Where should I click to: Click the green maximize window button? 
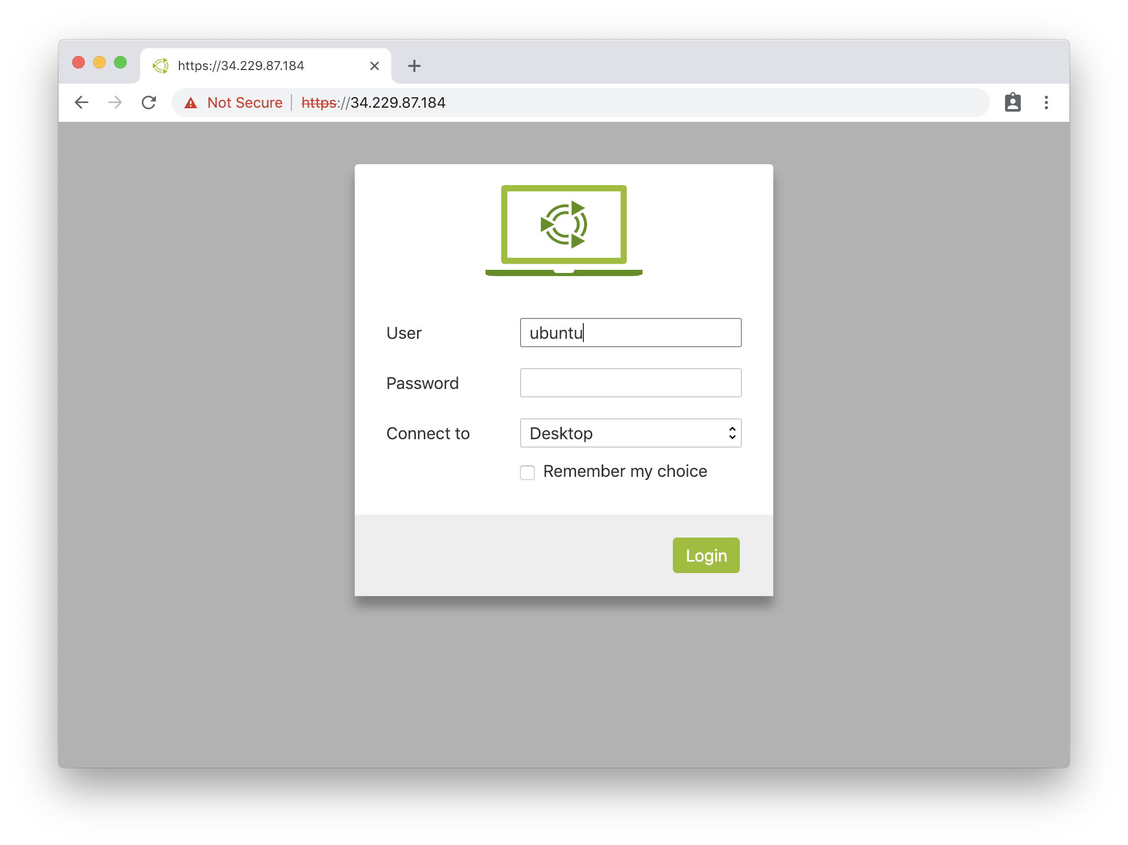pos(120,63)
